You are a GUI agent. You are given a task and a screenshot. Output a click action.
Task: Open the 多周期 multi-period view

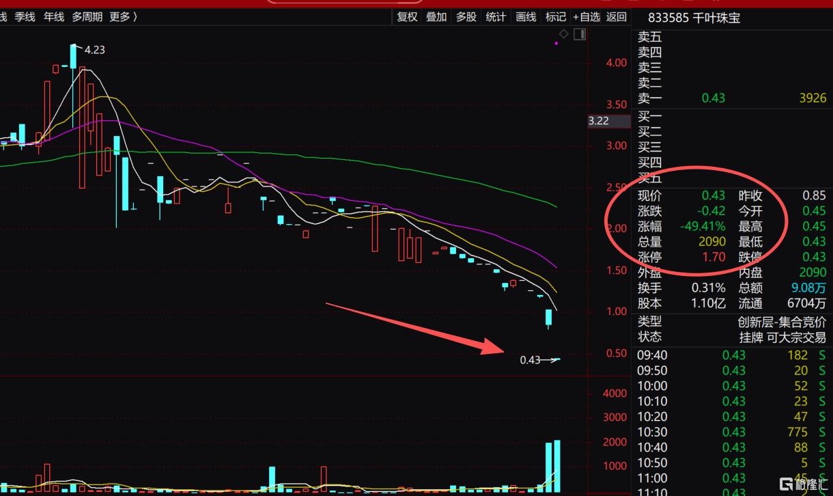pyautogui.click(x=87, y=16)
